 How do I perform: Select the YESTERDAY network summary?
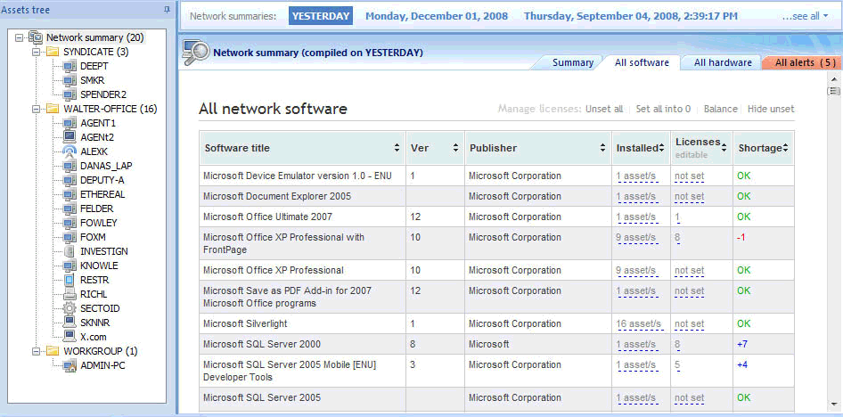[321, 15]
